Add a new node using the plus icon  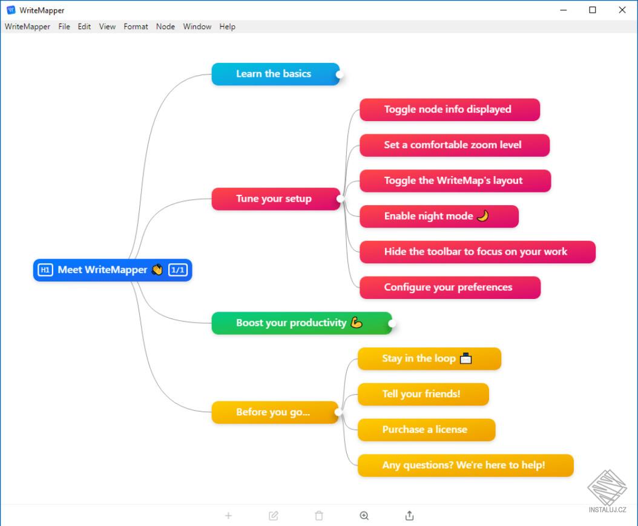click(x=228, y=515)
